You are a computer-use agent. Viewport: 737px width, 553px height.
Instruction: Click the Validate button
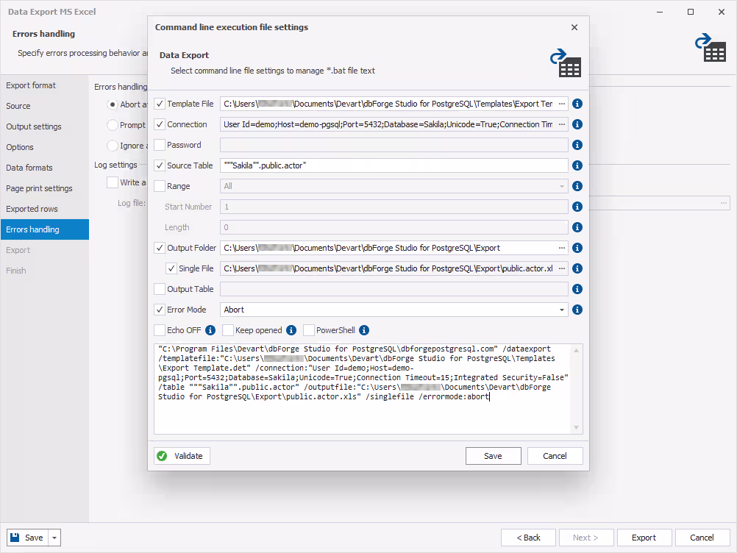(x=182, y=456)
